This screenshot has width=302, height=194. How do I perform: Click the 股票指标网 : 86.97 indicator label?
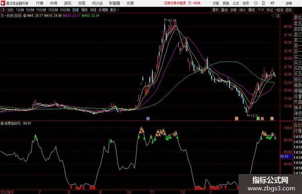[18, 123]
